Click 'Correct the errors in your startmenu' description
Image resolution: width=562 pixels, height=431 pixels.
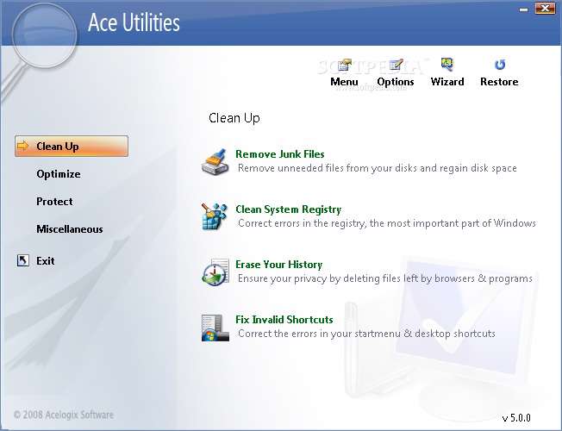tap(366, 334)
